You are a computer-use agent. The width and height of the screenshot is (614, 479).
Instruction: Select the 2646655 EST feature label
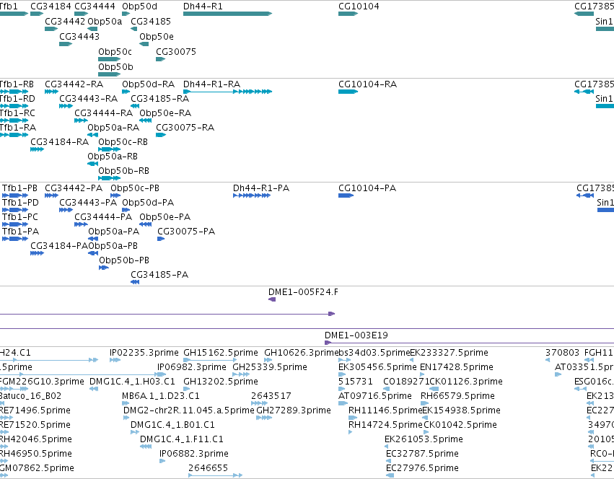[208, 470]
